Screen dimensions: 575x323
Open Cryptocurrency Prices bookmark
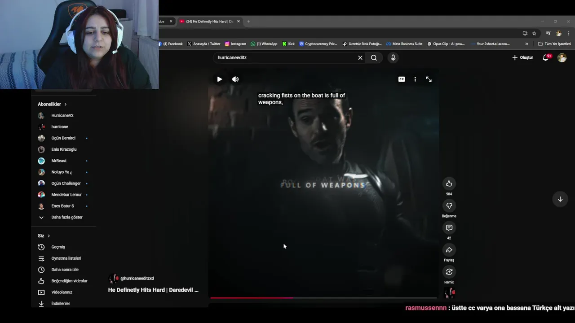318,44
